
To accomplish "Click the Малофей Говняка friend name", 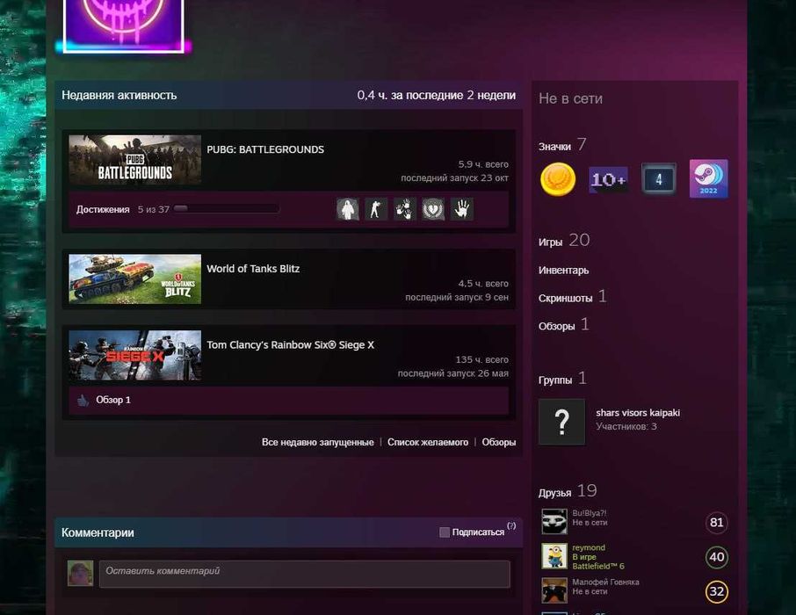I will coord(605,582).
